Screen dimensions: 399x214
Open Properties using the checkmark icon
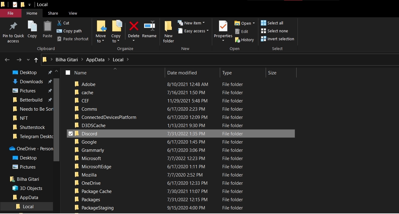point(223,27)
